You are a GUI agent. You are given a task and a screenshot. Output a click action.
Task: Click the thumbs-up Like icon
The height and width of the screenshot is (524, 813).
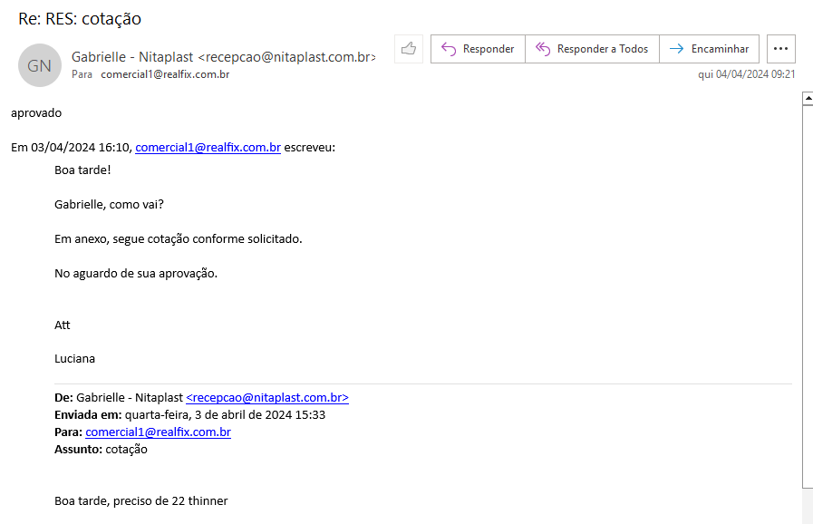(409, 49)
